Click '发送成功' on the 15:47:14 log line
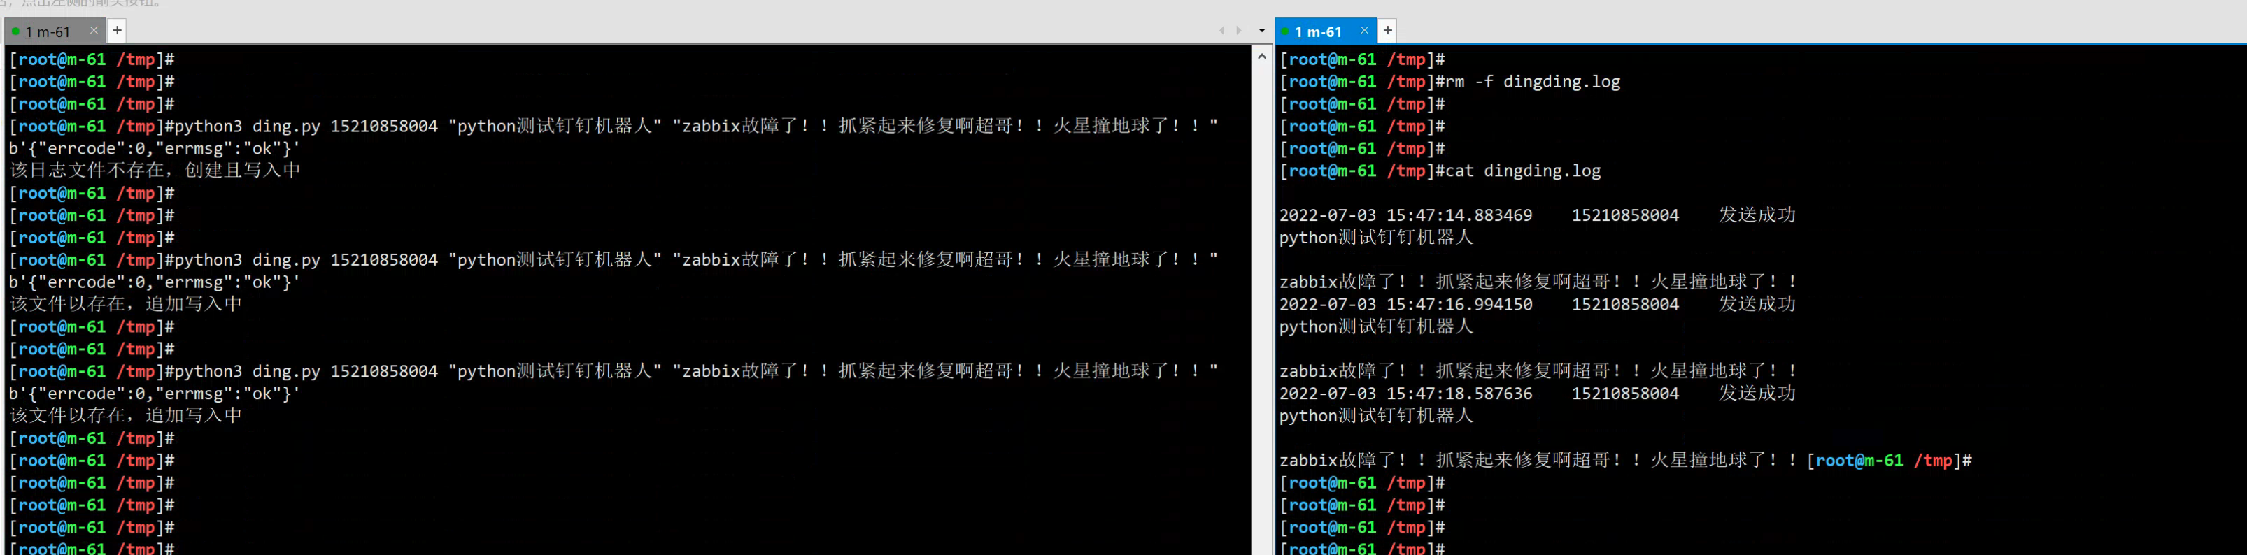This screenshot has height=555, width=2247. tap(1757, 215)
